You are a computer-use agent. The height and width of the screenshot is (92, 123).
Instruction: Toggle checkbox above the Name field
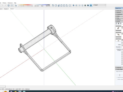click(x=122, y=43)
